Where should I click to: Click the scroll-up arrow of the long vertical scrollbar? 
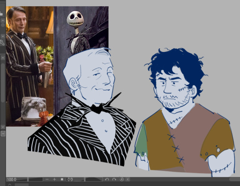click(3, 58)
